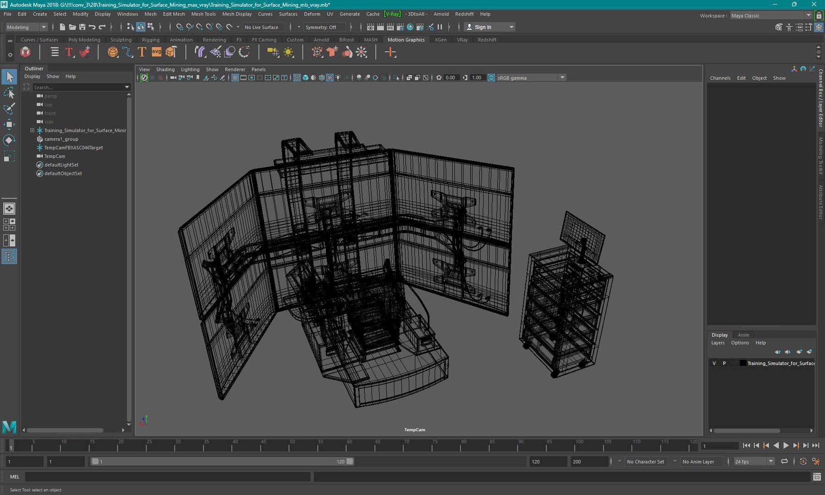Image resolution: width=825 pixels, height=495 pixels.
Task: Open the Mesh Tools menu
Action: tap(203, 14)
